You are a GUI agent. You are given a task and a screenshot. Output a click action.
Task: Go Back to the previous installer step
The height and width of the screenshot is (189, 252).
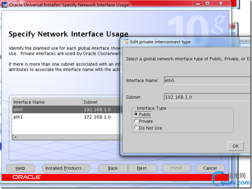point(113,168)
